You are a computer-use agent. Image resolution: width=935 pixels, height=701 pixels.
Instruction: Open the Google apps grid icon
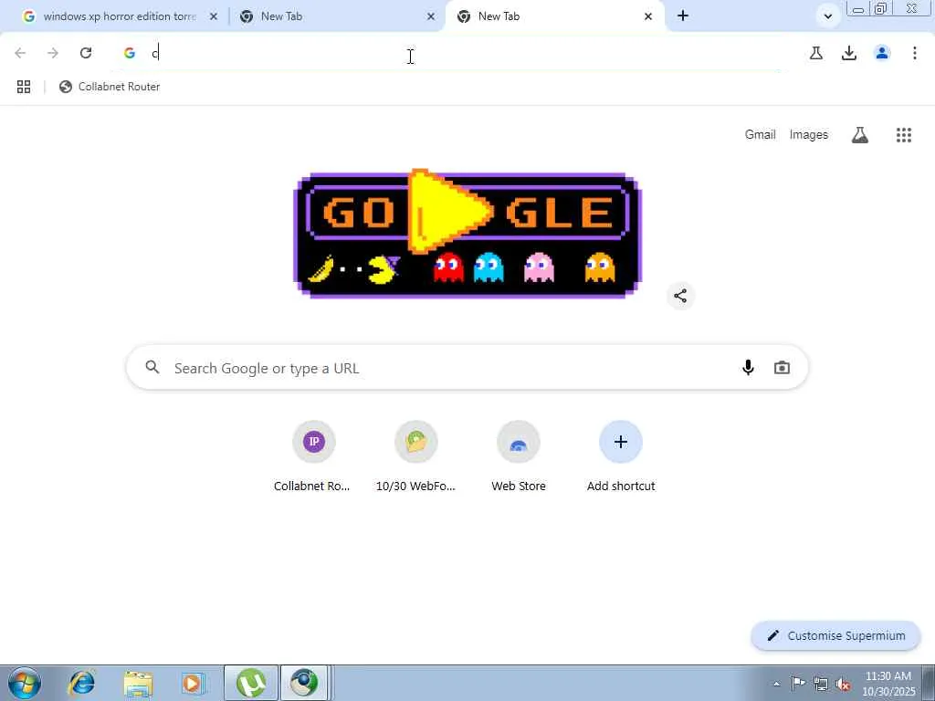click(x=904, y=135)
